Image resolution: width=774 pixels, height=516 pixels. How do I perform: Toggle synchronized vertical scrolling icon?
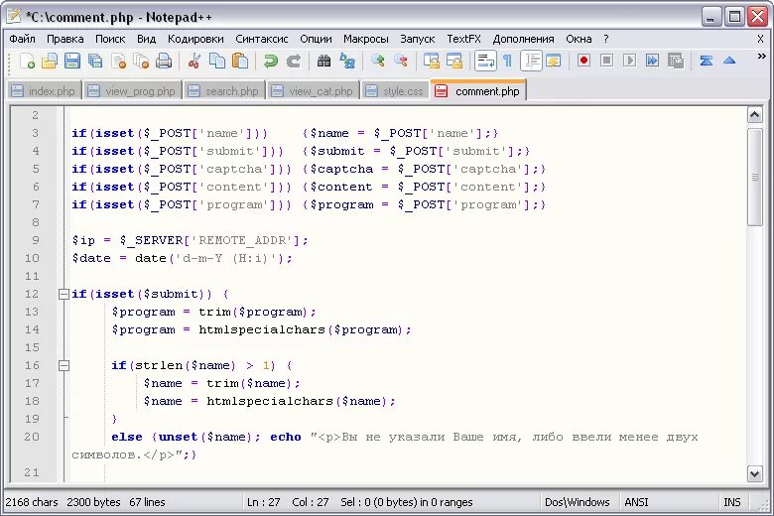432,61
